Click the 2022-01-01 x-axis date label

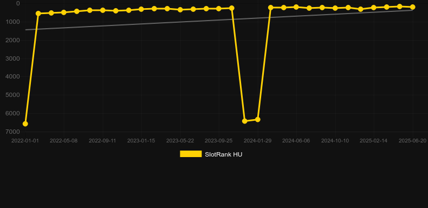25,141
